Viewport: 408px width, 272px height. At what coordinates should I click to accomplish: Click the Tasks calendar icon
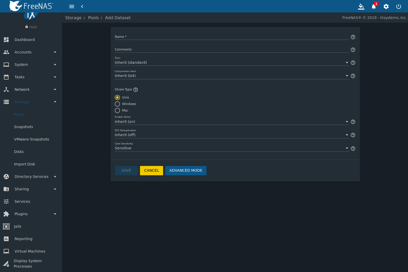(6, 77)
